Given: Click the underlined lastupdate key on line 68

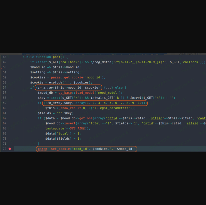Looking at the screenshot, I should tap(55, 128).
